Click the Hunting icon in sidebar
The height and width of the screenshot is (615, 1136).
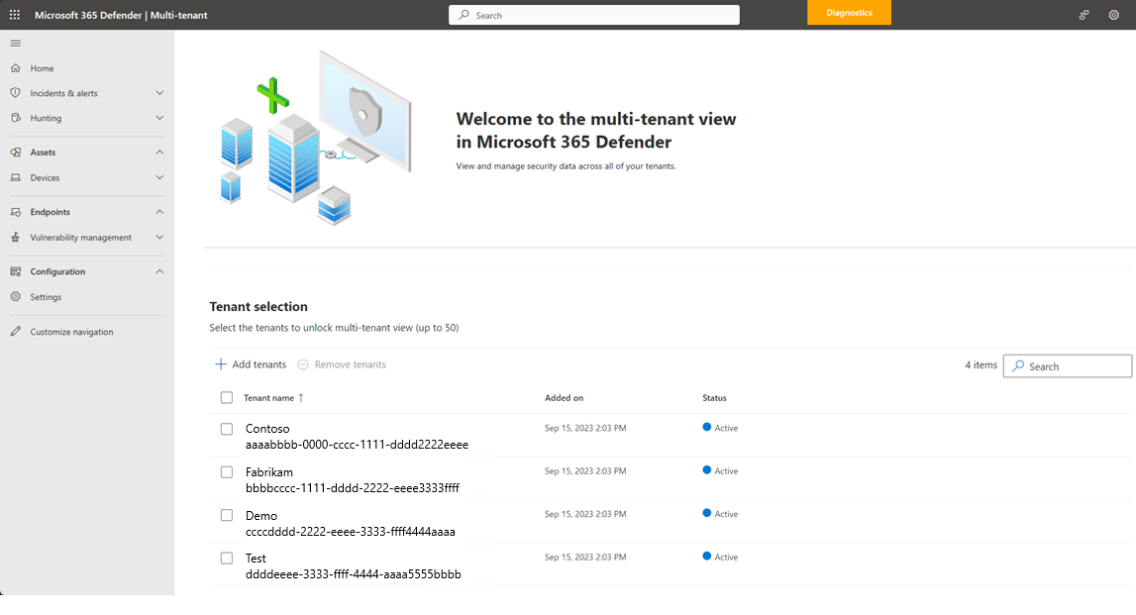tap(15, 118)
